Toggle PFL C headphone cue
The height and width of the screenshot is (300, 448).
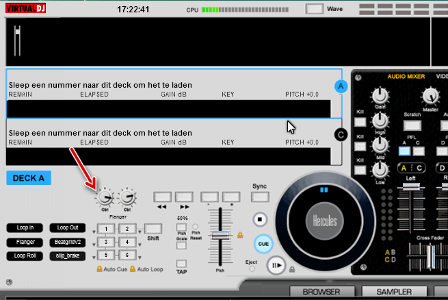coord(419,151)
